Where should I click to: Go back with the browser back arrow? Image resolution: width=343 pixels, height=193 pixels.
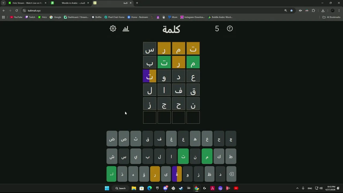(x=4, y=10)
